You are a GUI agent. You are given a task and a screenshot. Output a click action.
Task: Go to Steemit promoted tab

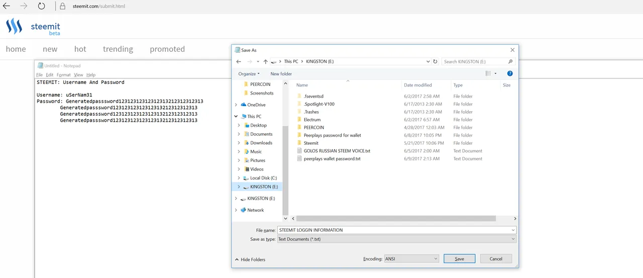[x=167, y=49]
